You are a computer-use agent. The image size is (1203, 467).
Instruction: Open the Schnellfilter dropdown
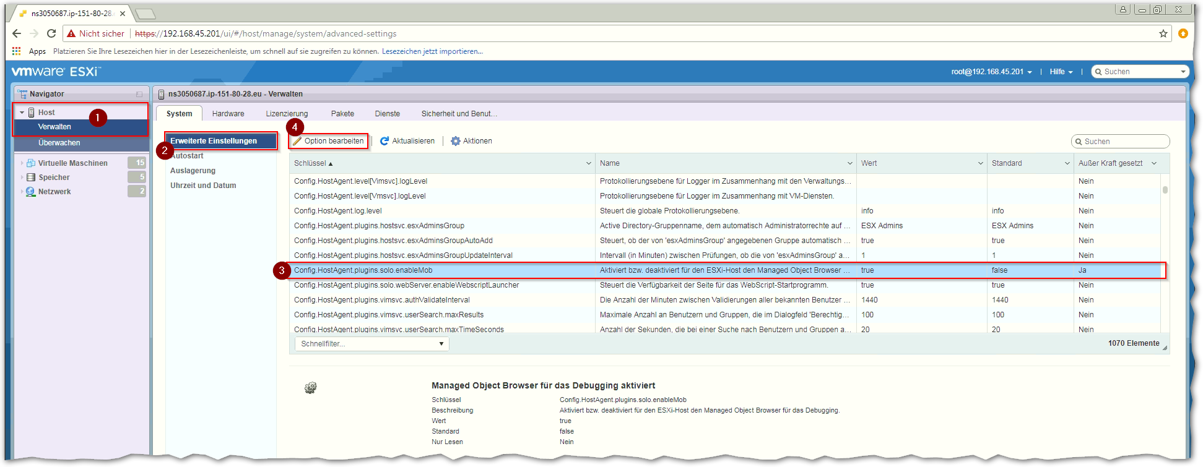click(371, 344)
